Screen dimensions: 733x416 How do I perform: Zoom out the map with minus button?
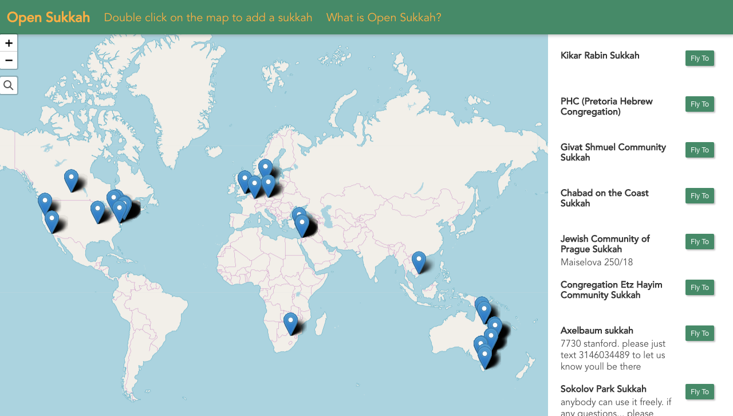[x=9, y=60]
